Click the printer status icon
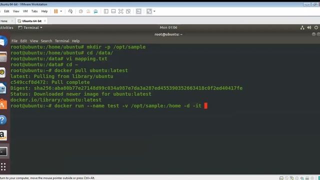This screenshot has height=180, width=320. (296, 178)
